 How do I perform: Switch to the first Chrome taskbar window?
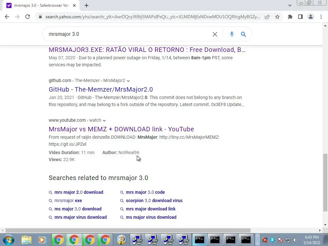tap(59, 240)
